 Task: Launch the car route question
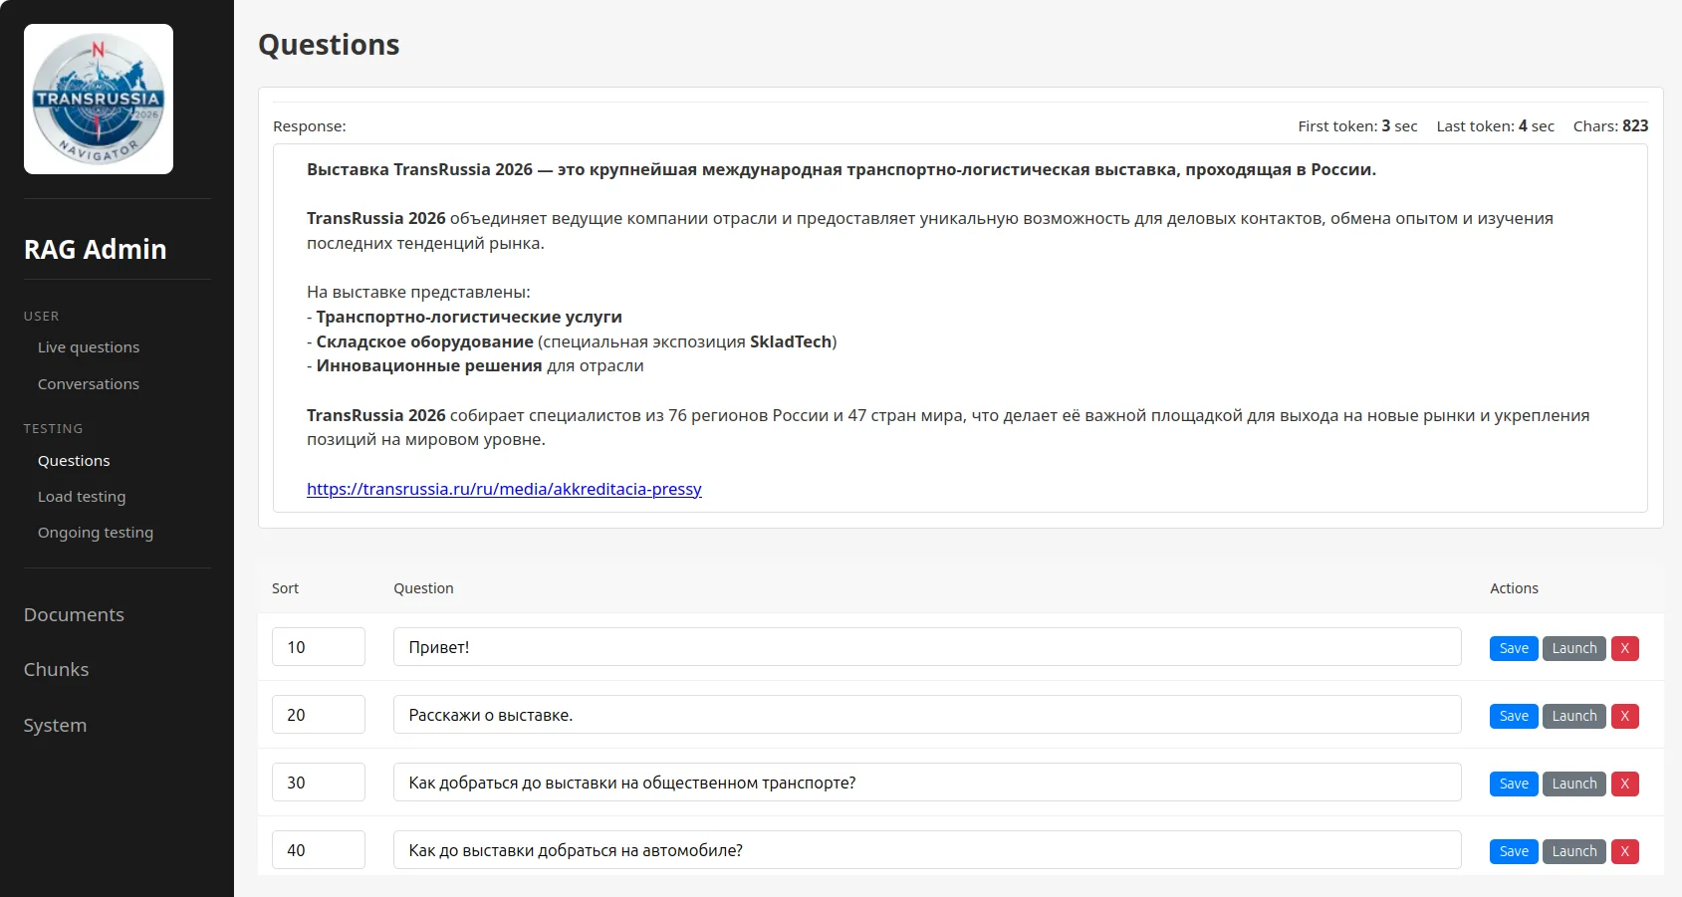[x=1574, y=851]
